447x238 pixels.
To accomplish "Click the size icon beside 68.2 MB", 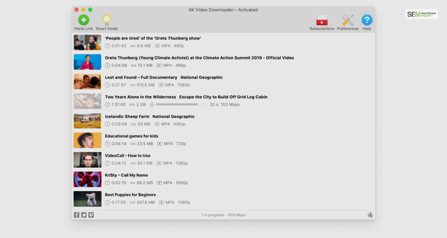I will [133, 183].
